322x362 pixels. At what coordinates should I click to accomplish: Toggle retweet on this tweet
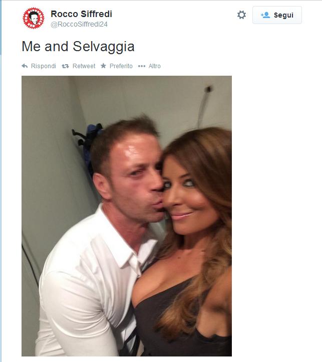[79, 66]
